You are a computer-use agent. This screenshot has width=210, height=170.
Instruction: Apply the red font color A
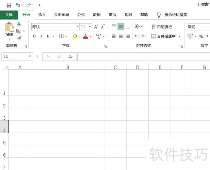85,36
